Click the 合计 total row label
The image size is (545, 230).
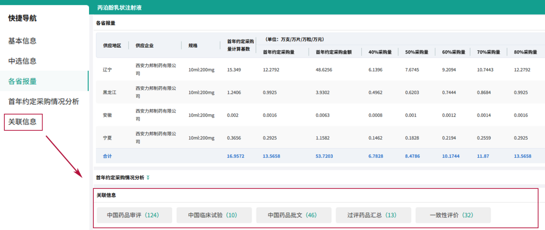pos(108,156)
